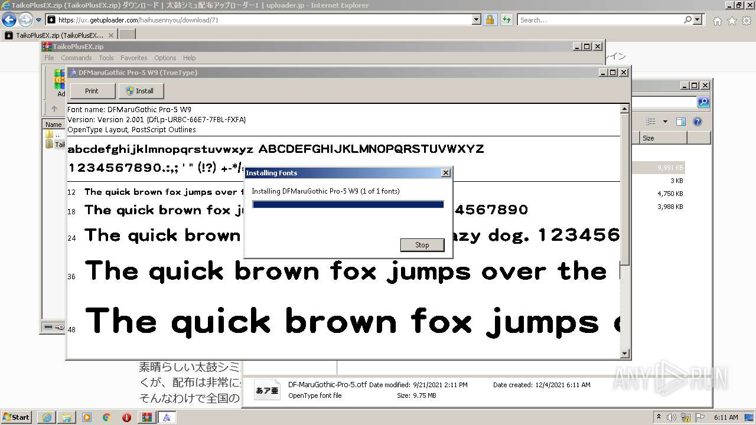
Task: Click the Print button in font viewer
Action: [x=92, y=91]
